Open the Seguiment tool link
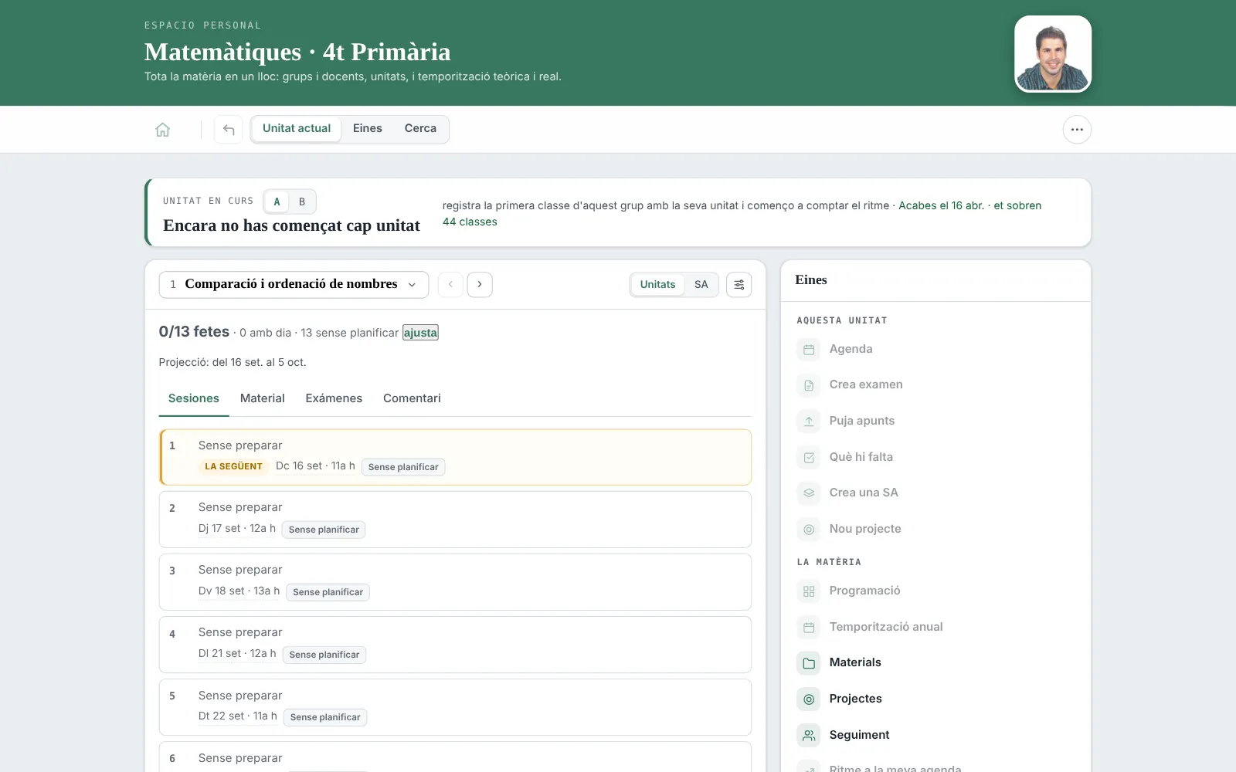 [x=859, y=736]
